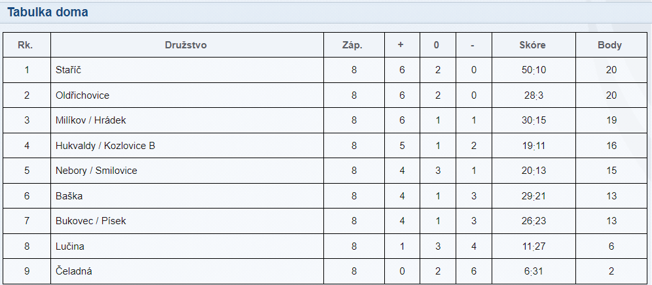This screenshot has height=285, width=652.
Task: Select the Milíkov / Hrádek team name
Action: [90, 120]
